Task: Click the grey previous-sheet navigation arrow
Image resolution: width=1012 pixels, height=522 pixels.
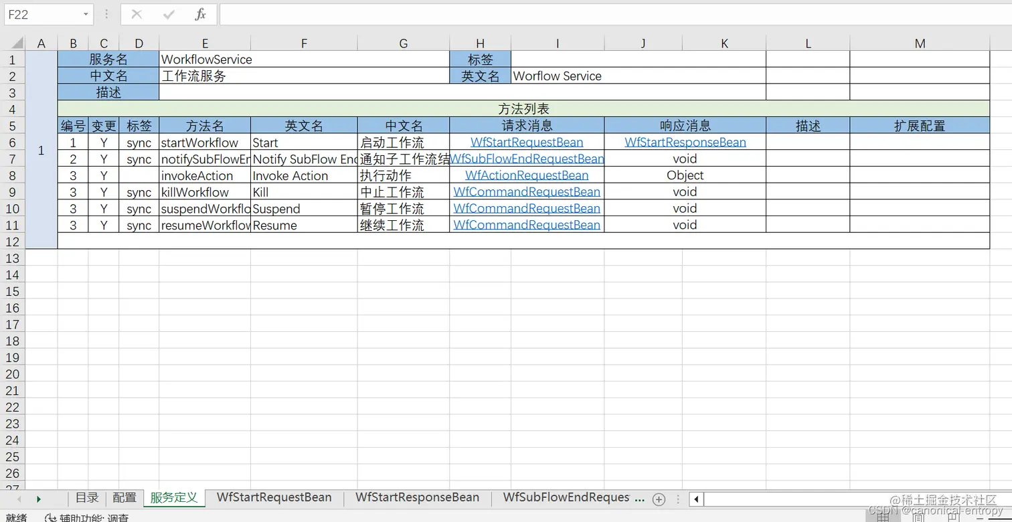Action: pyautogui.click(x=19, y=499)
